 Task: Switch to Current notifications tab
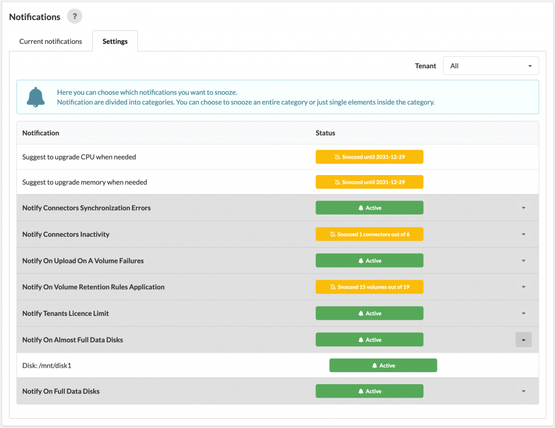coord(50,41)
